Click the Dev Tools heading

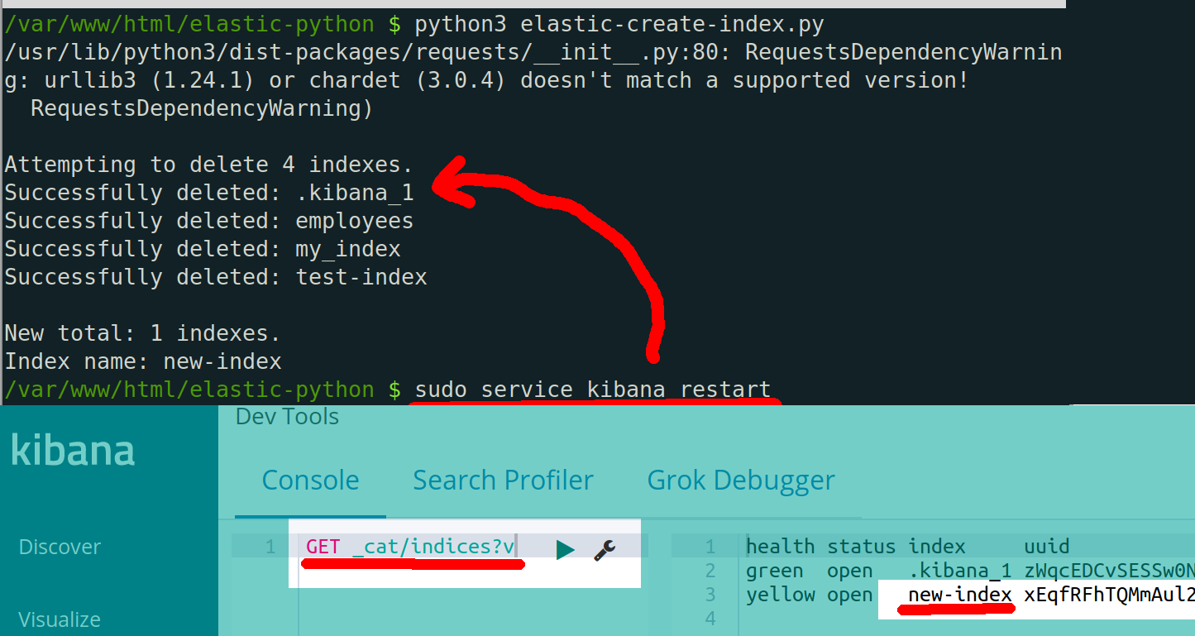click(286, 416)
